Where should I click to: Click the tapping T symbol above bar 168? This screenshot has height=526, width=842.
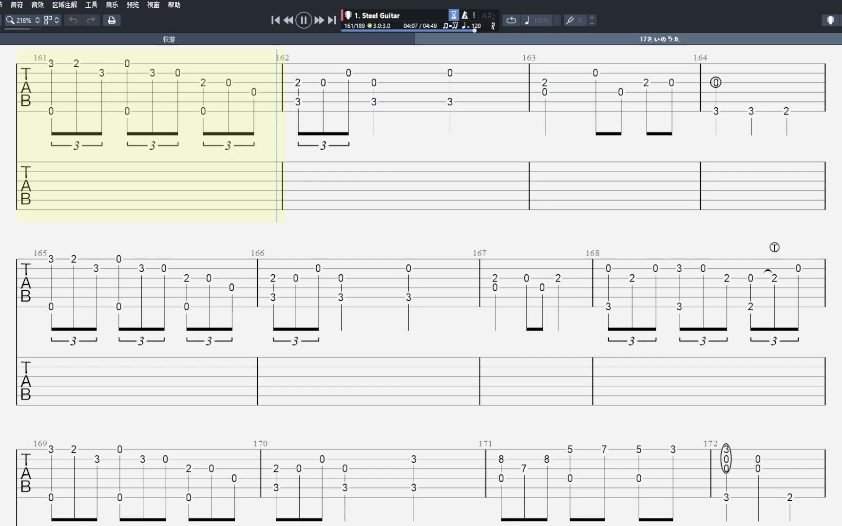click(x=774, y=247)
